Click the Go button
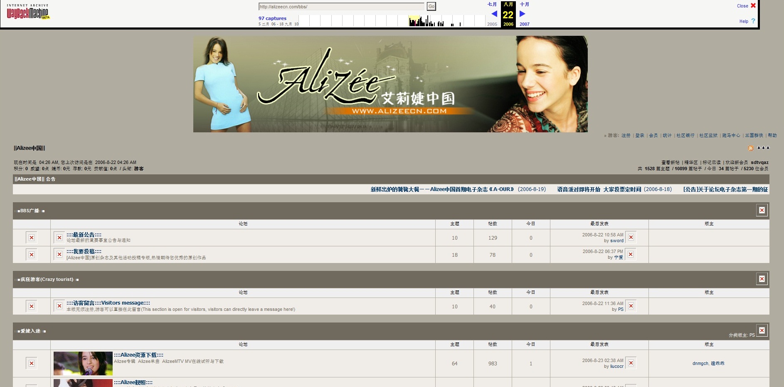Image resolution: width=784 pixels, height=387 pixels. click(431, 6)
